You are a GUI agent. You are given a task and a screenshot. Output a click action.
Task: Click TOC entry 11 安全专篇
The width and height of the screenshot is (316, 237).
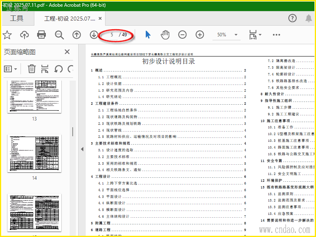[287, 161]
